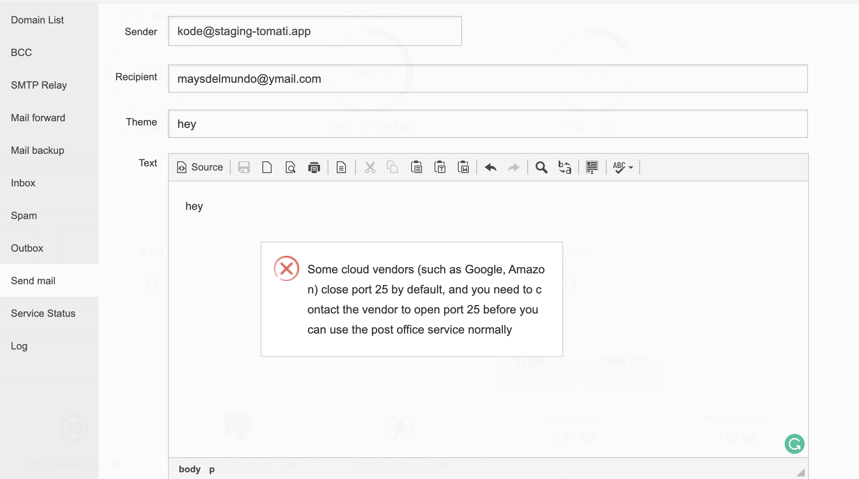Click the Replace text icon
859x479 pixels.
pyautogui.click(x=565, y=167)
